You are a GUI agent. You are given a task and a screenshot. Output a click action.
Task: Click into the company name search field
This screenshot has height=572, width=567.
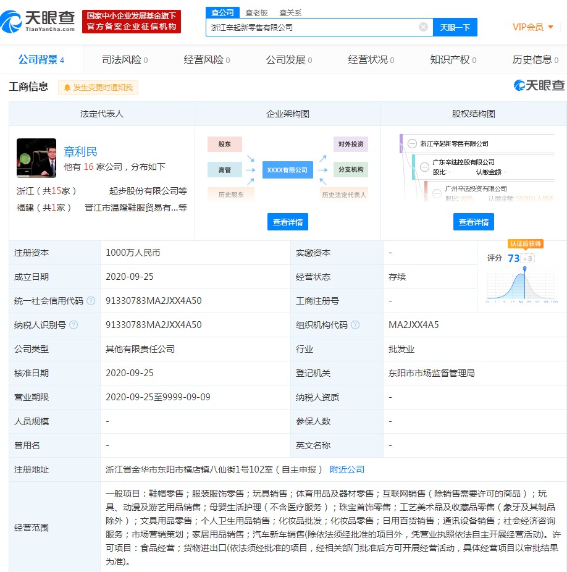click(312, 27)
